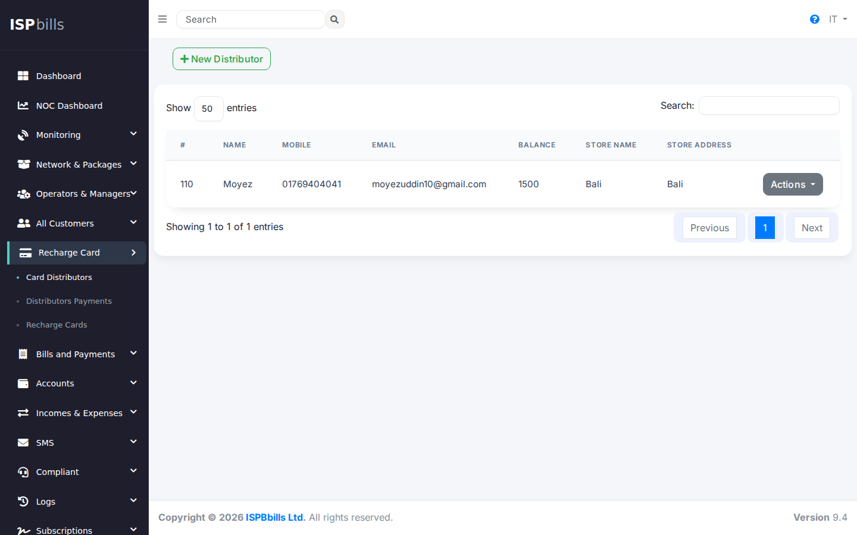Click the hamburger menu icon
Viewport: 857px width, 535px height.
tap(162, 19)
